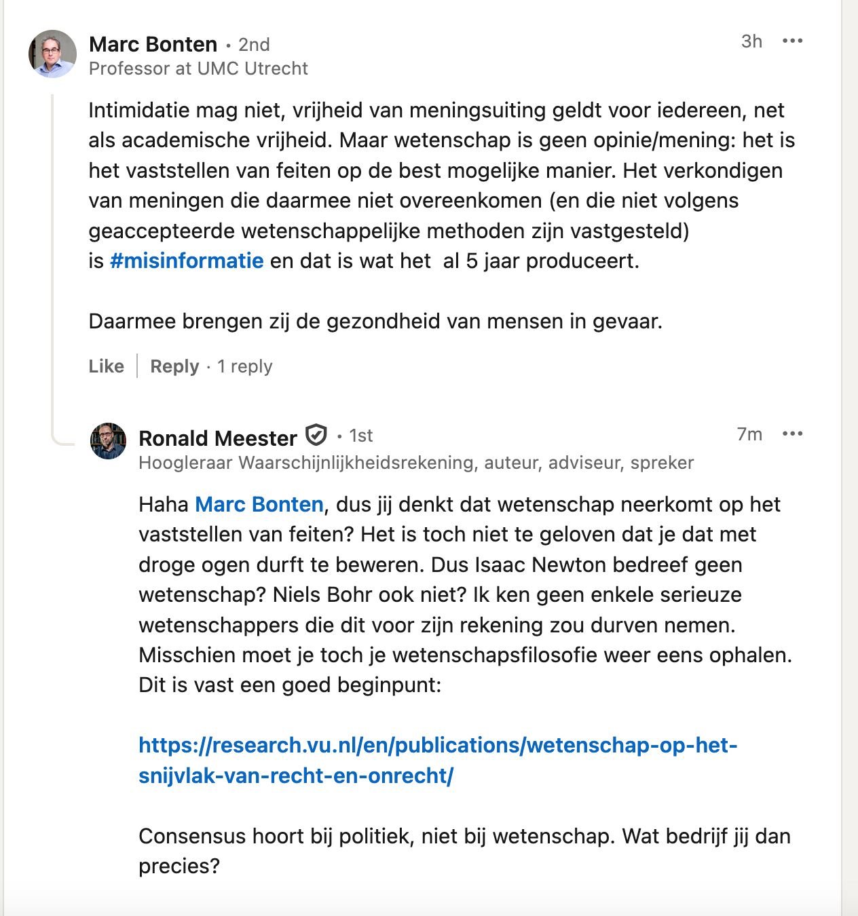This screenshot has height=916, width=858.
Task: Click the 1st degree connection label
Action: (x=360, y=436)
